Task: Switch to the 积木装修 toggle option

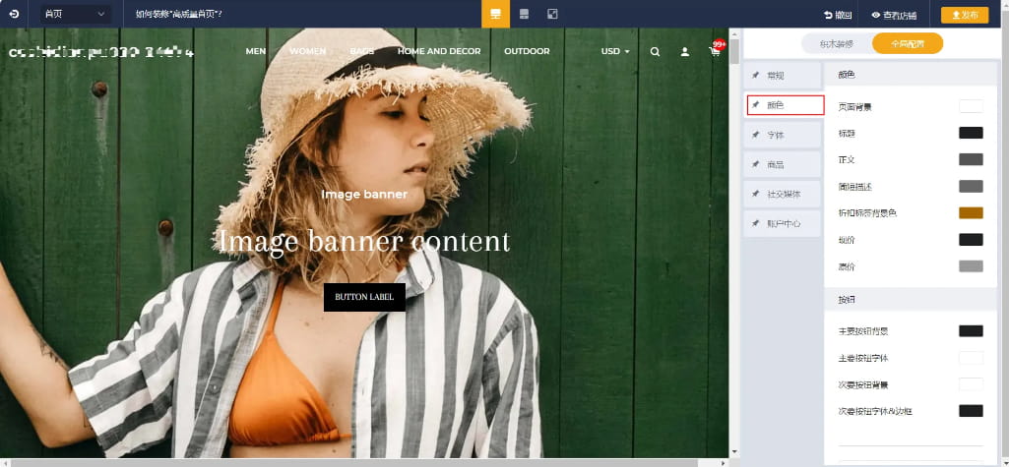Action: 830,43
